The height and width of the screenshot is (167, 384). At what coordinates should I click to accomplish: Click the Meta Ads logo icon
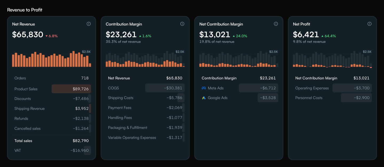(204, 88)
